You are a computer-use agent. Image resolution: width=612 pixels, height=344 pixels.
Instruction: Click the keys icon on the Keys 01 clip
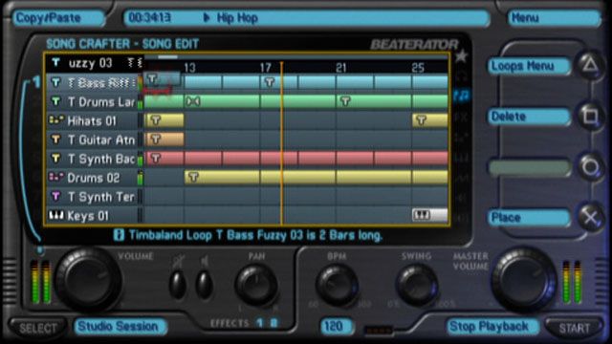(x=422, y=215)
